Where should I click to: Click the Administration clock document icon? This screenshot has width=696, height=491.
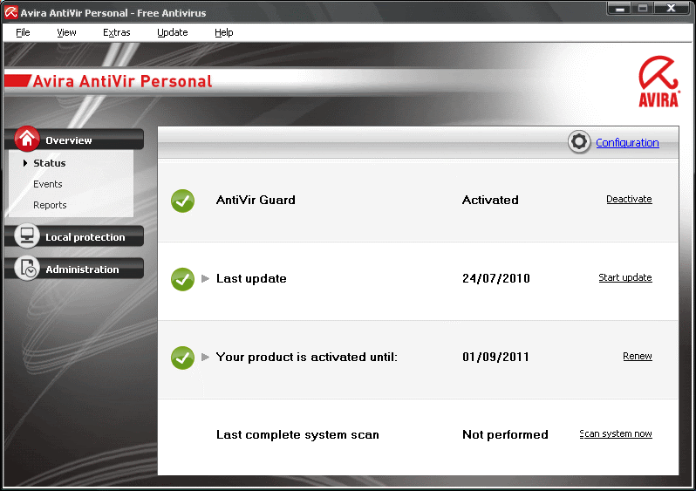[28, 269]
